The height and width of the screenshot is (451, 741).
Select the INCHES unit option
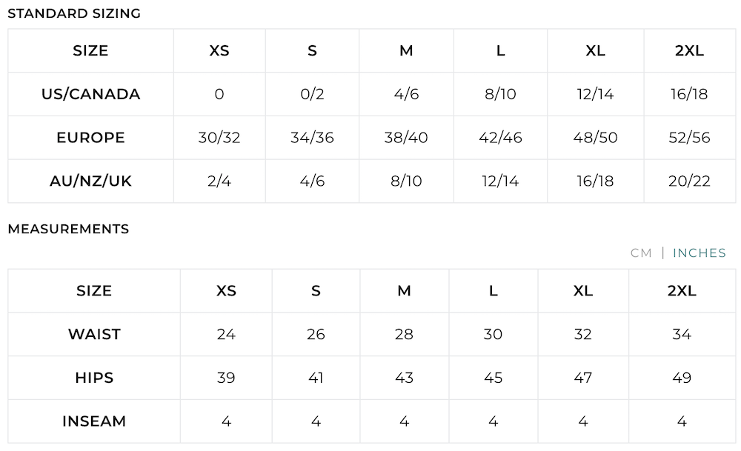click(699, 253)
